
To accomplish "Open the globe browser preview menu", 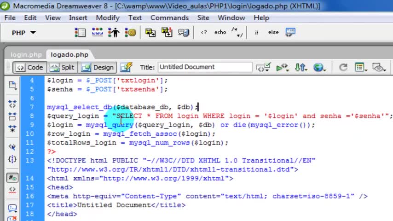I will [x=319, y=67].
